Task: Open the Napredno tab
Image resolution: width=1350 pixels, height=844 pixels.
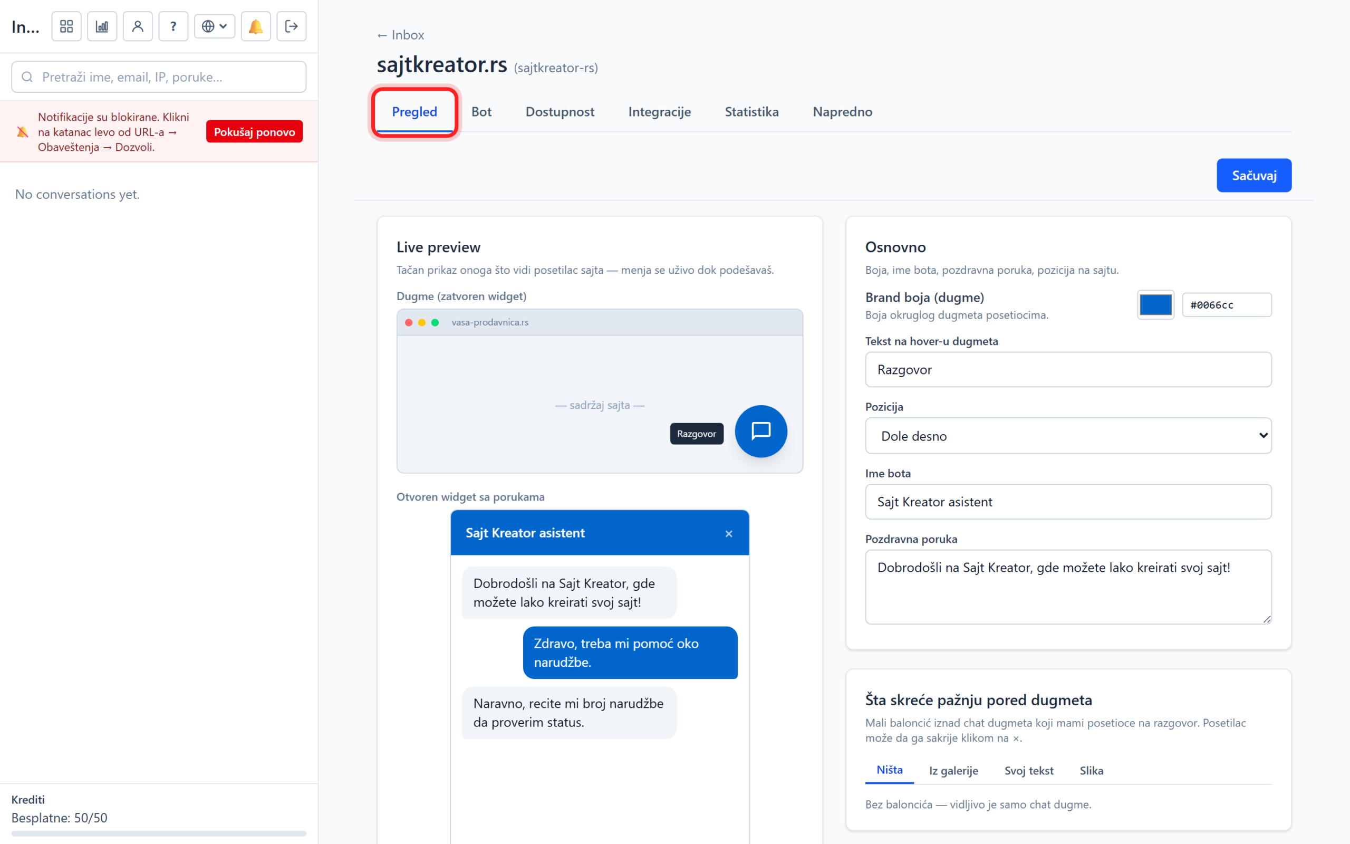Action: pyautogui.click(x=842, y=112)
